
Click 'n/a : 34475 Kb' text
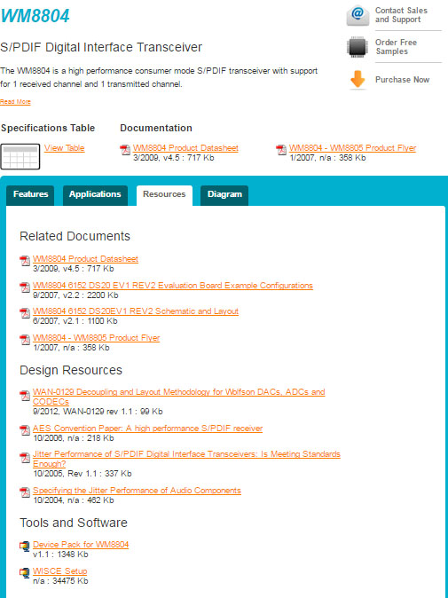(60, 581)
